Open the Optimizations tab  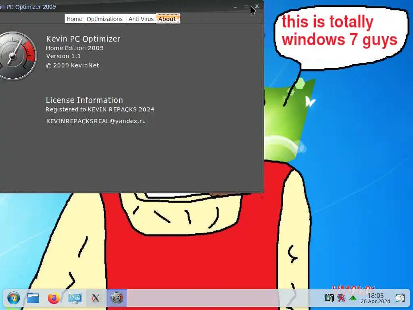coord(105,19)
